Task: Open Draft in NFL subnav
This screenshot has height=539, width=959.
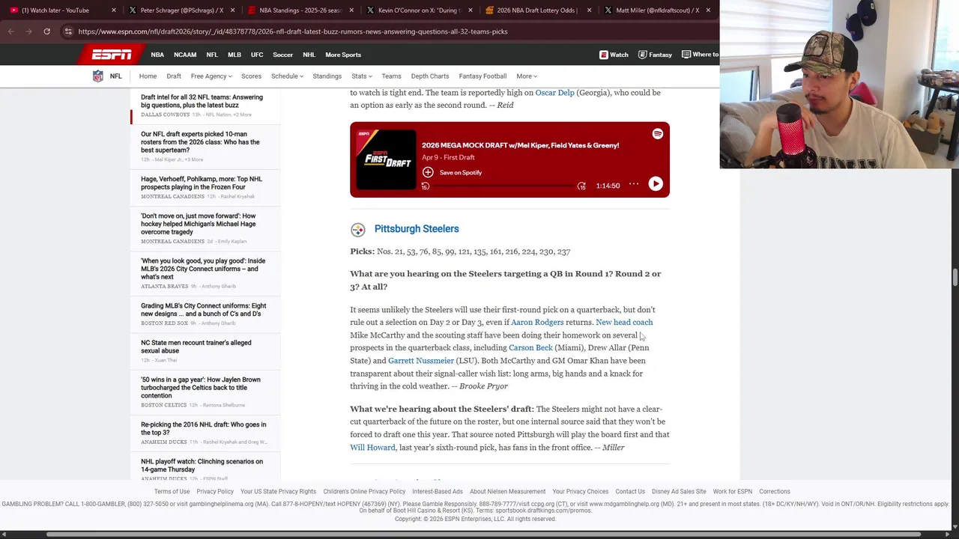Action: 174,76
